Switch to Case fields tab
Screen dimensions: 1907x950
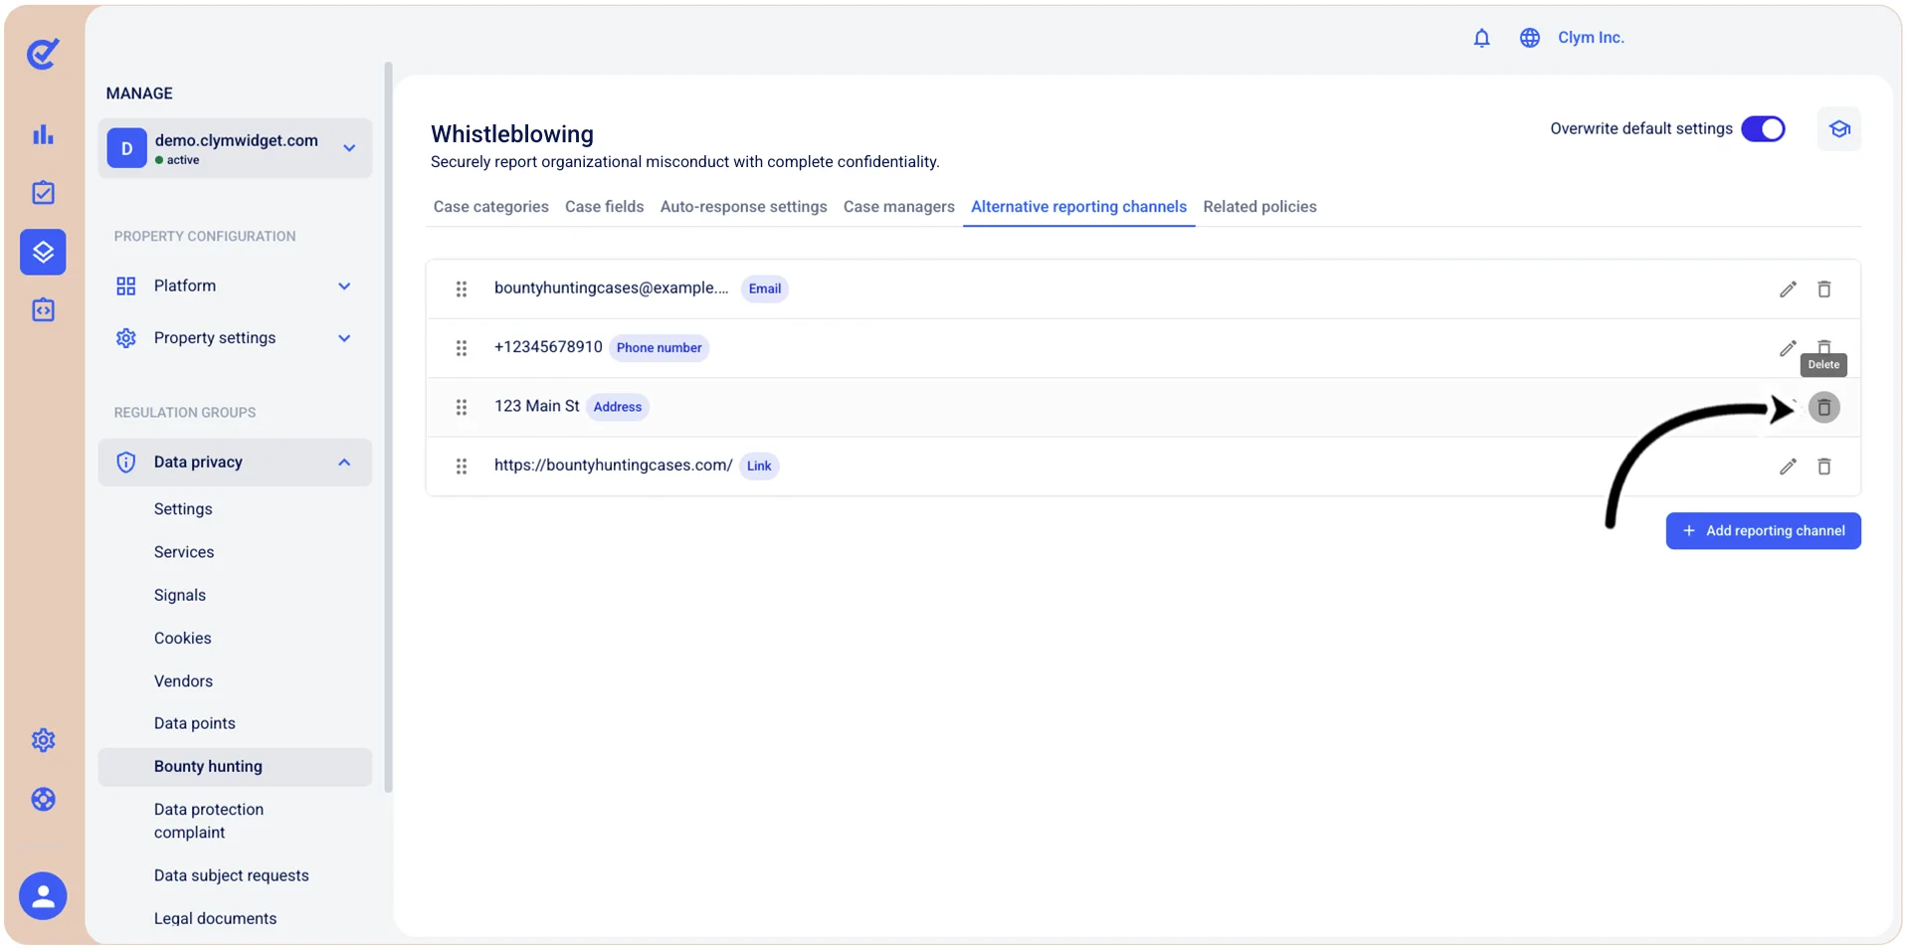(604, 207)
